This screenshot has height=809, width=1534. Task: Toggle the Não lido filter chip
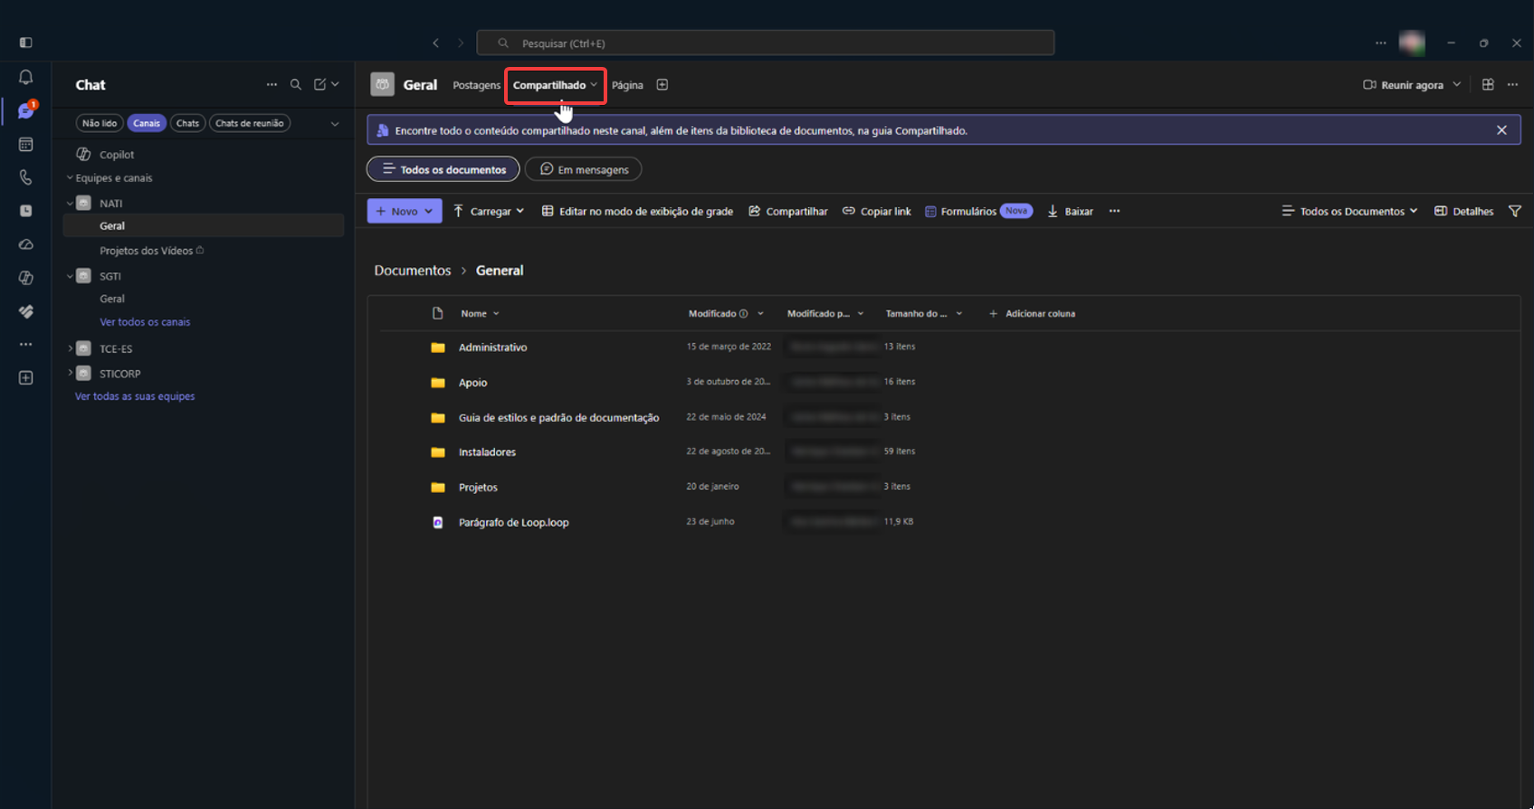tap(100, 123)
